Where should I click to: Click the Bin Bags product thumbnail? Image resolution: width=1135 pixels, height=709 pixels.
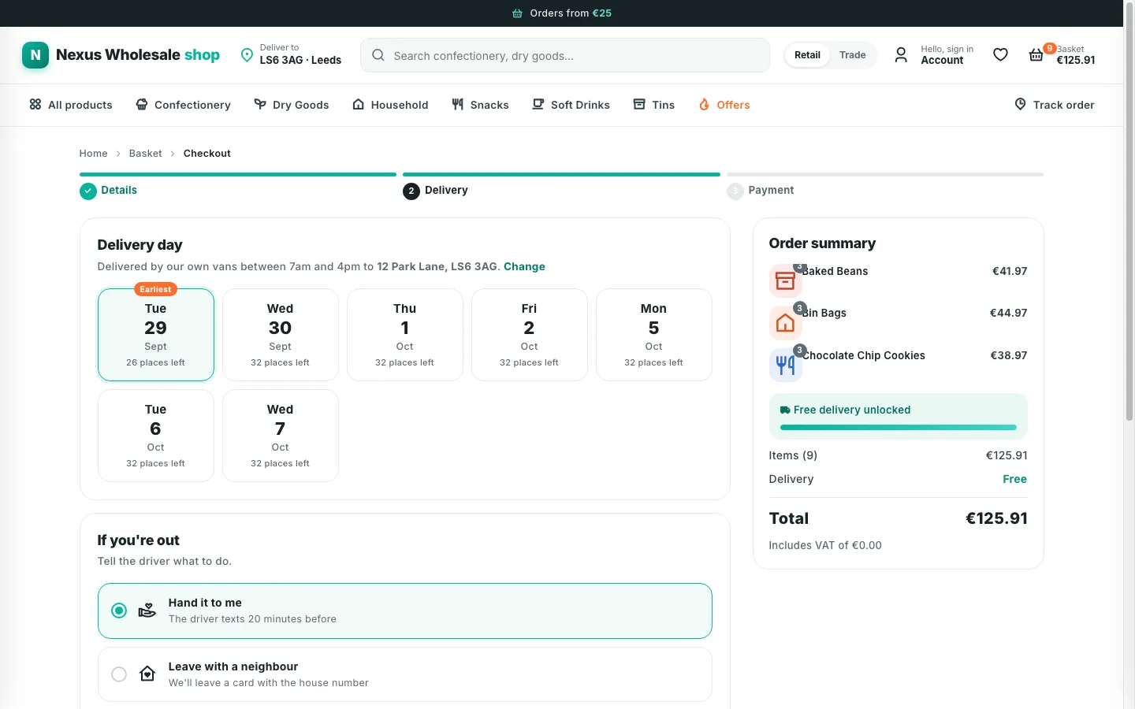(785, 323)
